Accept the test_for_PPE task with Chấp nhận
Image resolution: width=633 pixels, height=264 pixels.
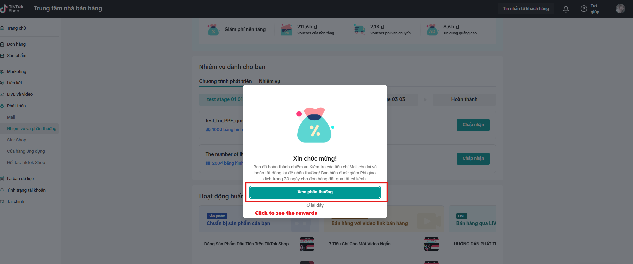(473, 125)
